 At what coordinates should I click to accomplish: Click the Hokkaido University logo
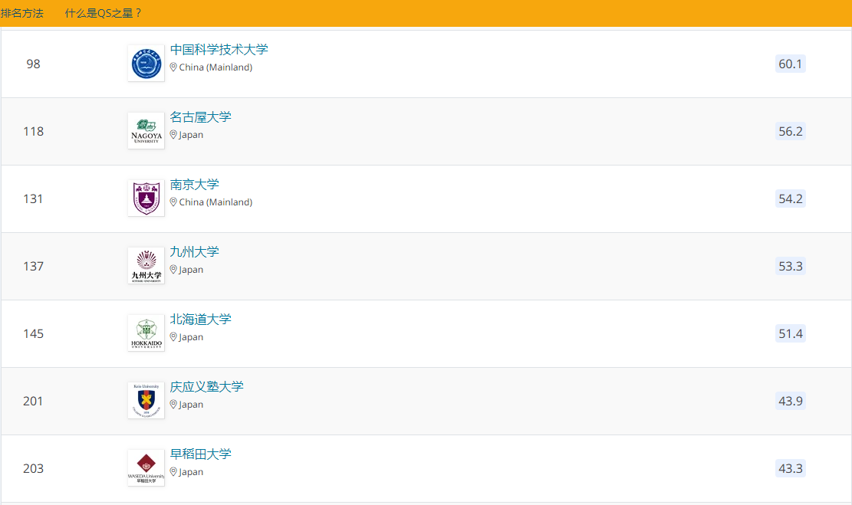click(146, 333)
